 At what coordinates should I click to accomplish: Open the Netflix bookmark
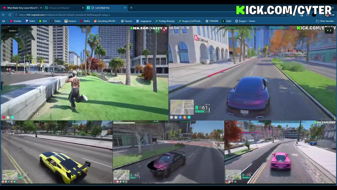pyautogui.click(x=85, y=21)
